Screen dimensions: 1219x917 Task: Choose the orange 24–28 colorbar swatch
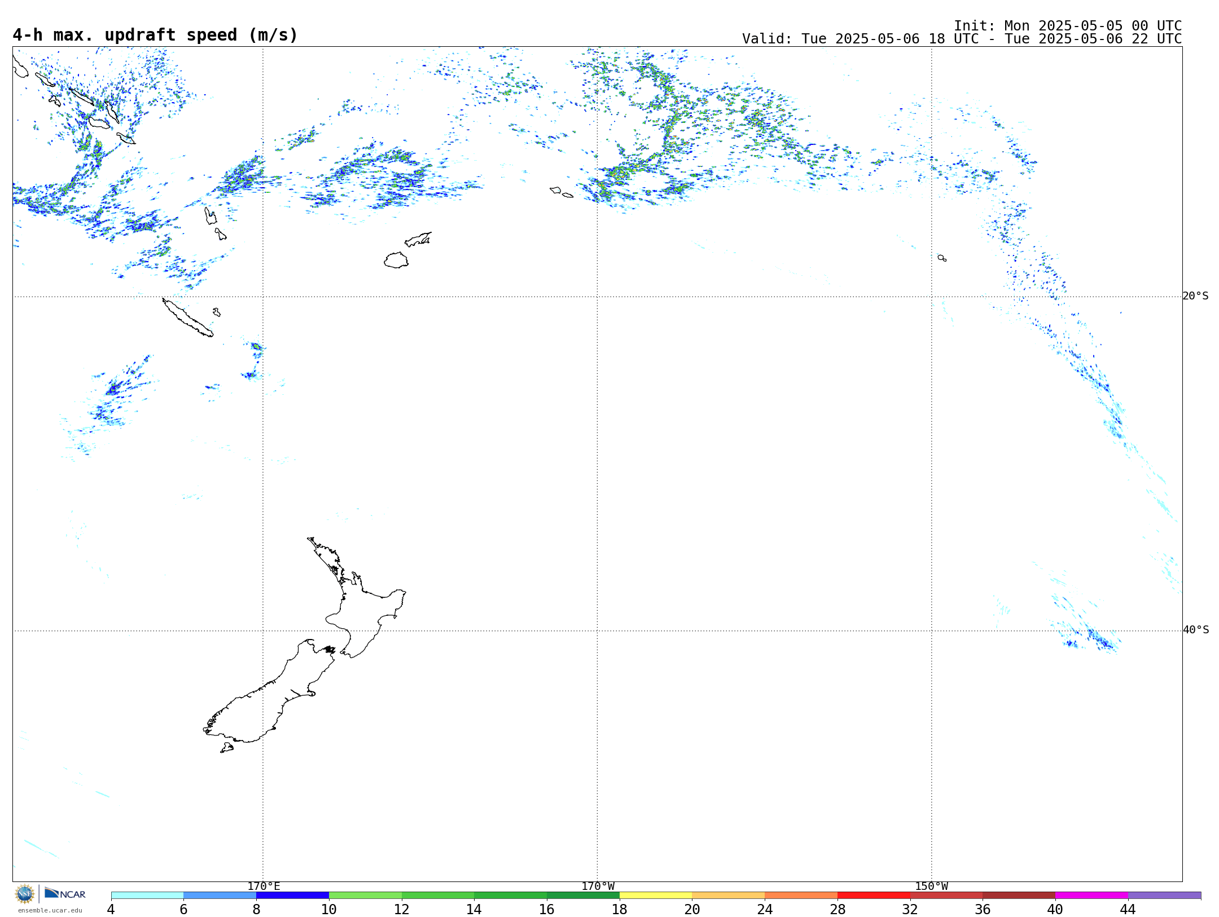pos(801,895)
